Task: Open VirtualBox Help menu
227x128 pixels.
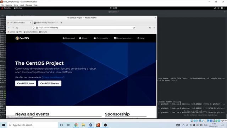Action: (x=35, y=5)
